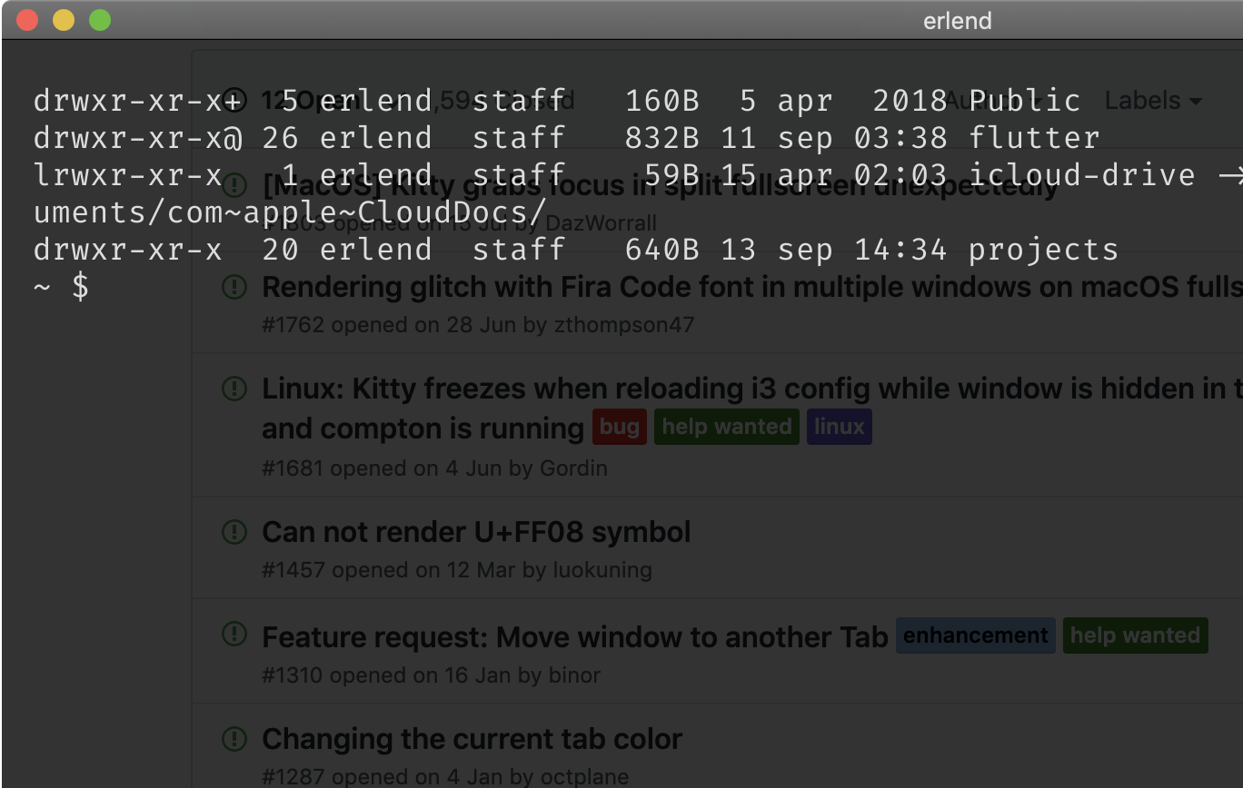Image resolution: width=1243 pixels, height=788 pixels.
Task: Open issue "Can not render U+FF08 symbol"
Action: point(475,532)
